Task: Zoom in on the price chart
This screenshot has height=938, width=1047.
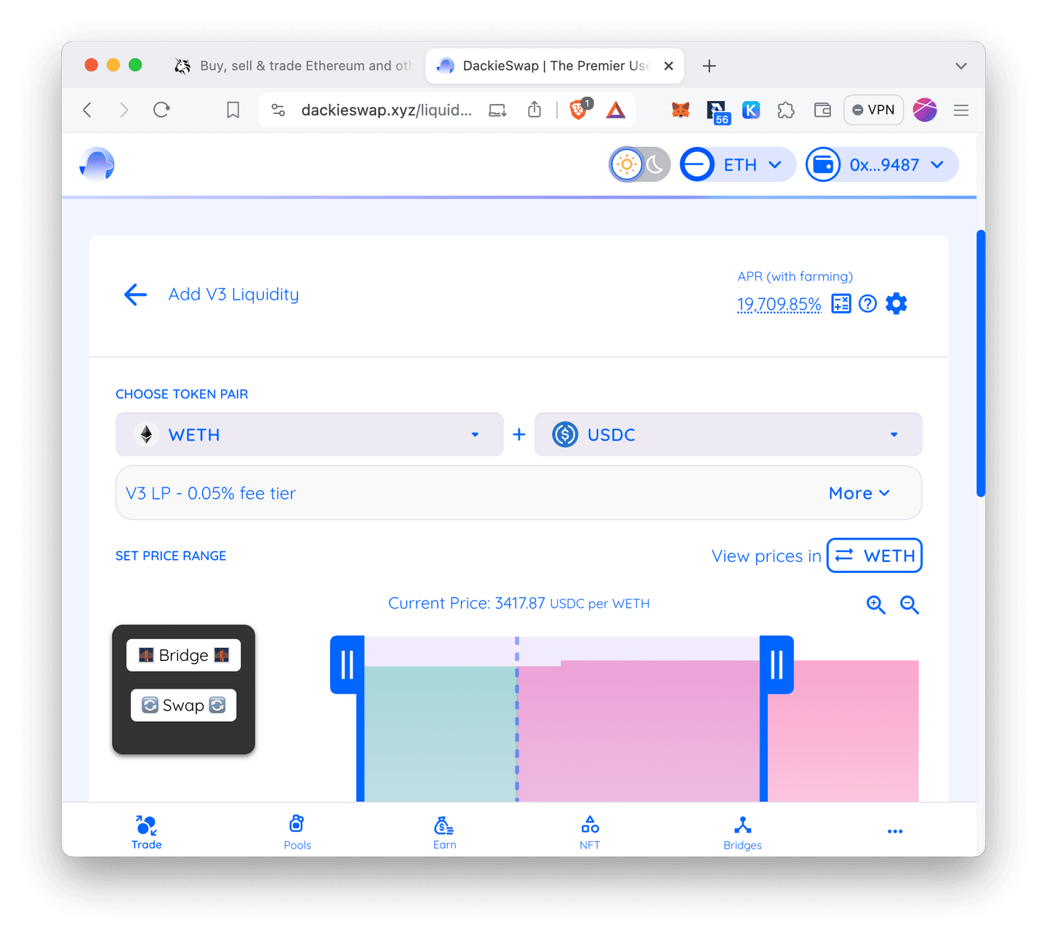Action: (x=876, y=605)
